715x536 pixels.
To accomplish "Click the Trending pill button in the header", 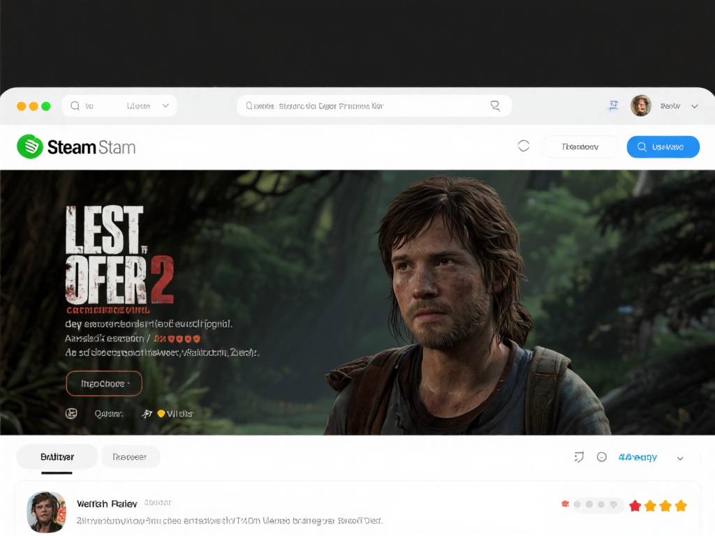I will pos(580,147).
